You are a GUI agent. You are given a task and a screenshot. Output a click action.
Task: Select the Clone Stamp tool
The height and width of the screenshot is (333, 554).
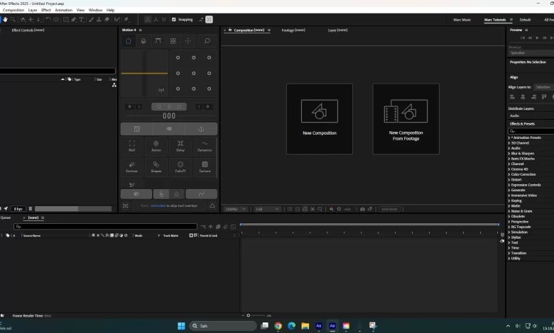(99, 20)
